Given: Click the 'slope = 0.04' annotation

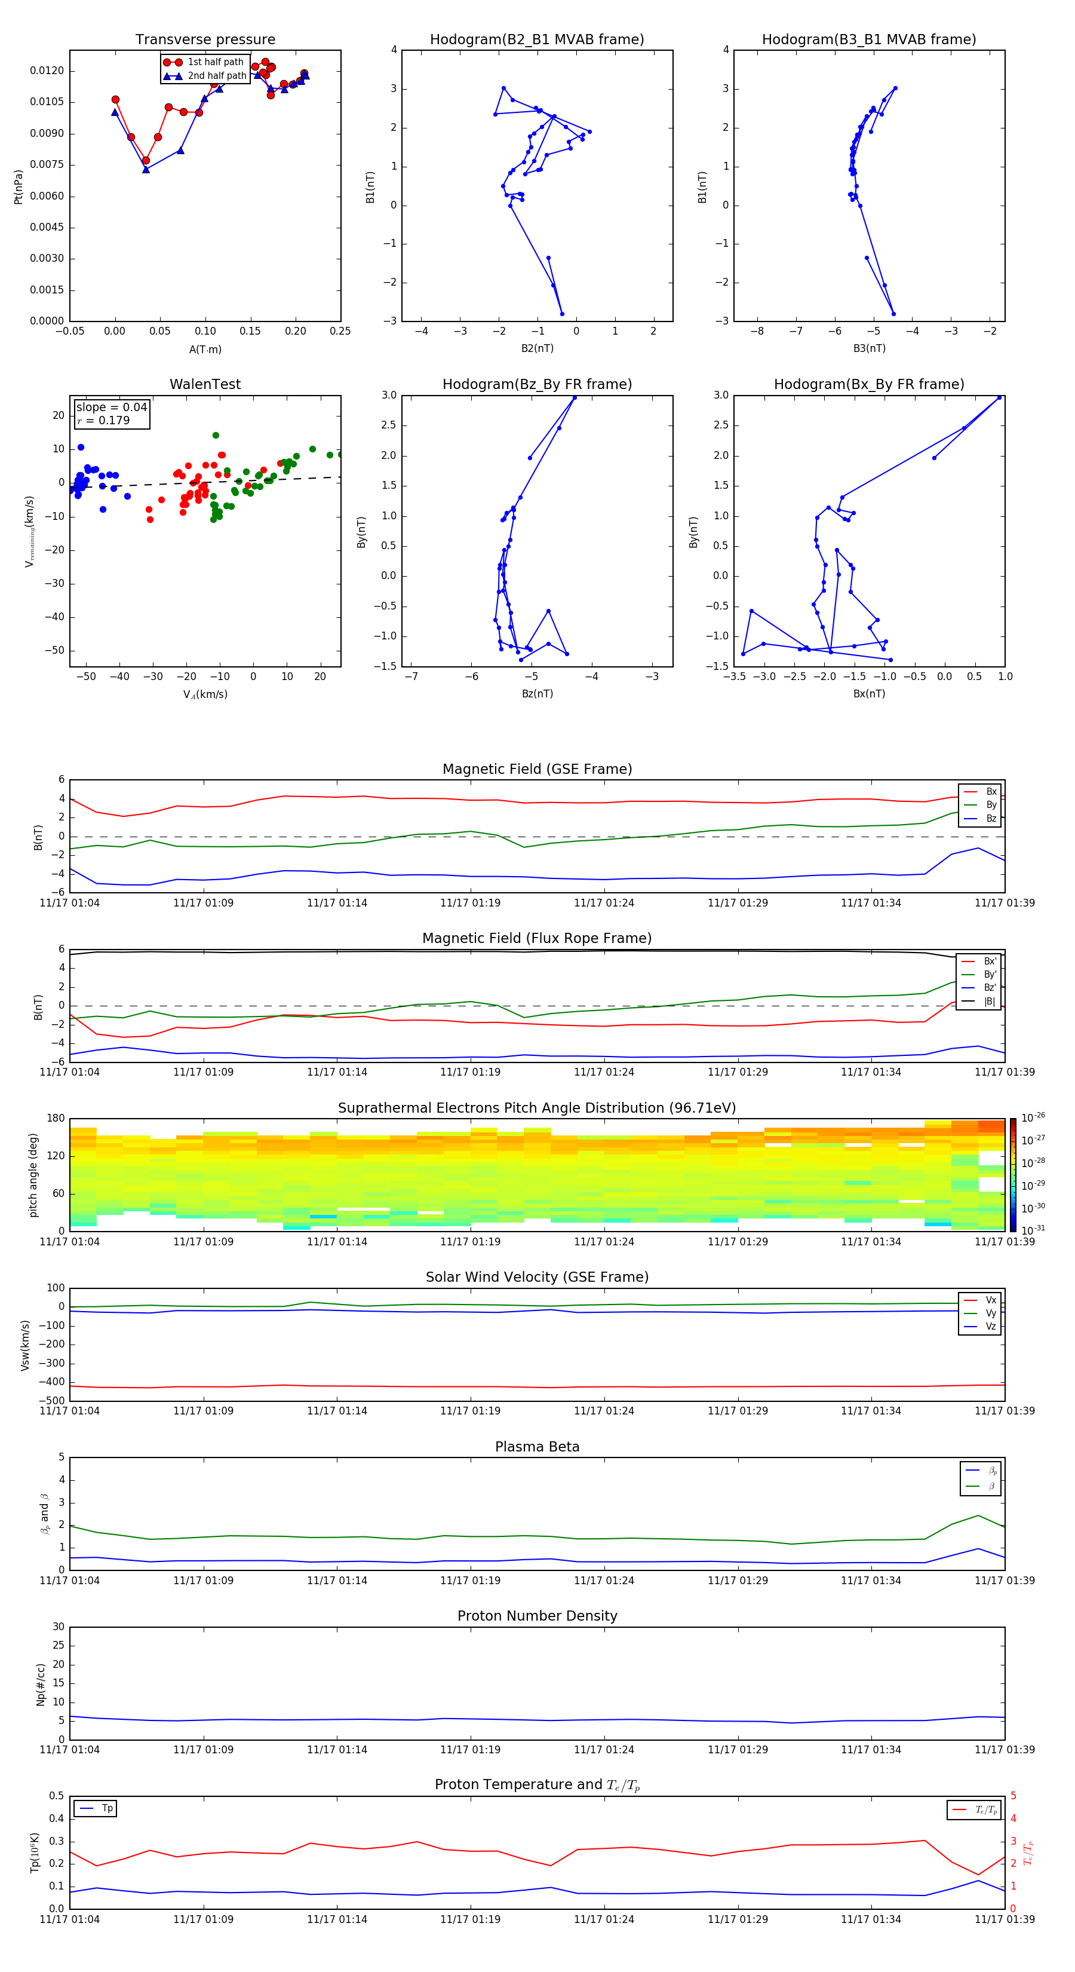Looking at the screenshot, I should tap(112, 408).
